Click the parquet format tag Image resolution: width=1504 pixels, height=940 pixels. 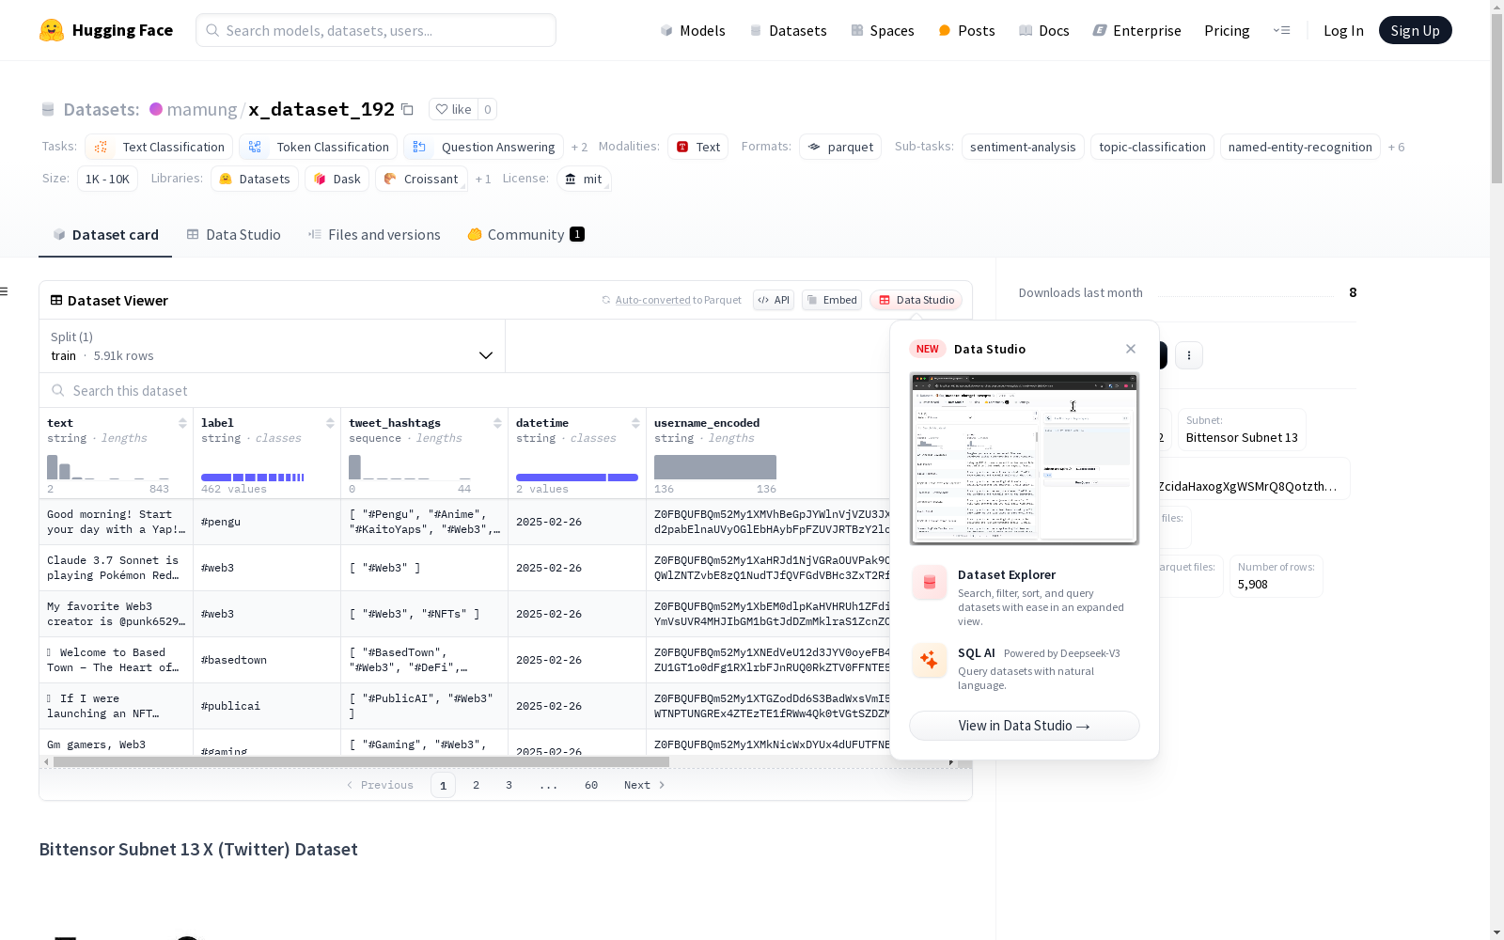point(840,148)
